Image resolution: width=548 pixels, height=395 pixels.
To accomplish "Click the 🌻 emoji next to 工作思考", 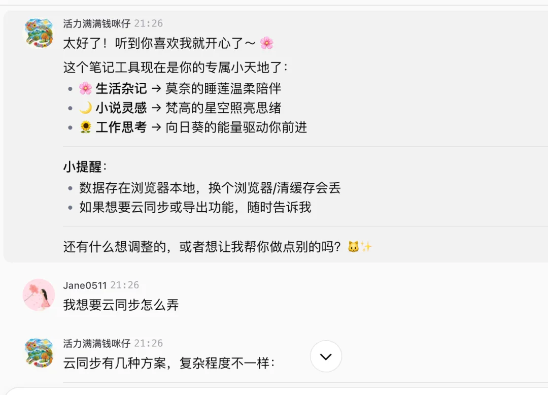I will [86, 127].
